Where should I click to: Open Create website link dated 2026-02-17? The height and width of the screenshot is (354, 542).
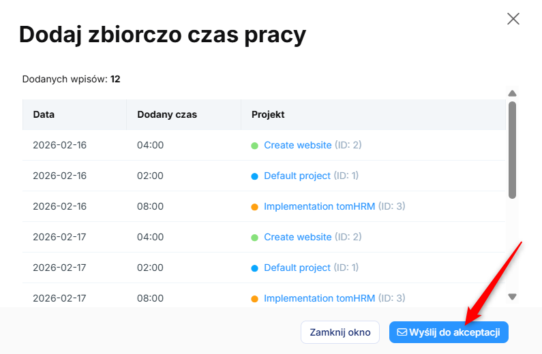297,237
